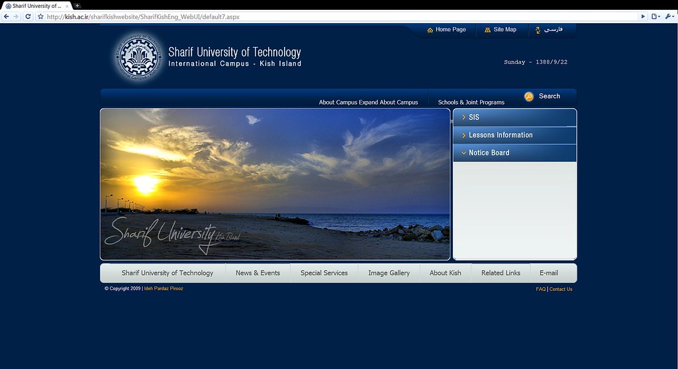Click the browser back arrow
Screen dimensions: 678x369
point(6,16)
